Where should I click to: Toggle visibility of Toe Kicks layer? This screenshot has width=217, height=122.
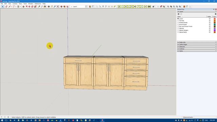pos(210,21)
